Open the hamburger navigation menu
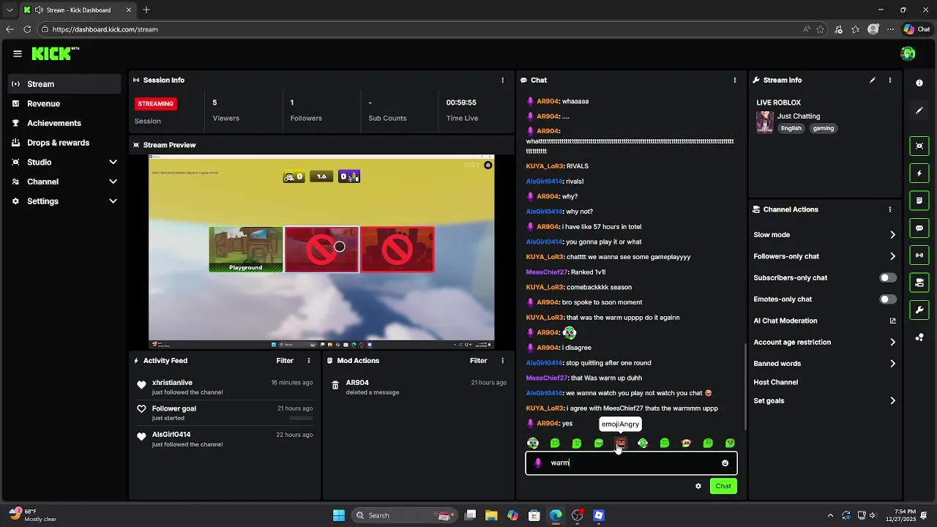 tap(18, 53)
